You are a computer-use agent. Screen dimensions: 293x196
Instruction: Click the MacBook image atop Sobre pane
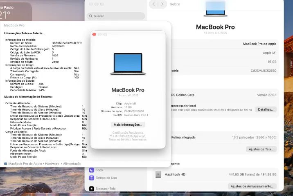215,9
